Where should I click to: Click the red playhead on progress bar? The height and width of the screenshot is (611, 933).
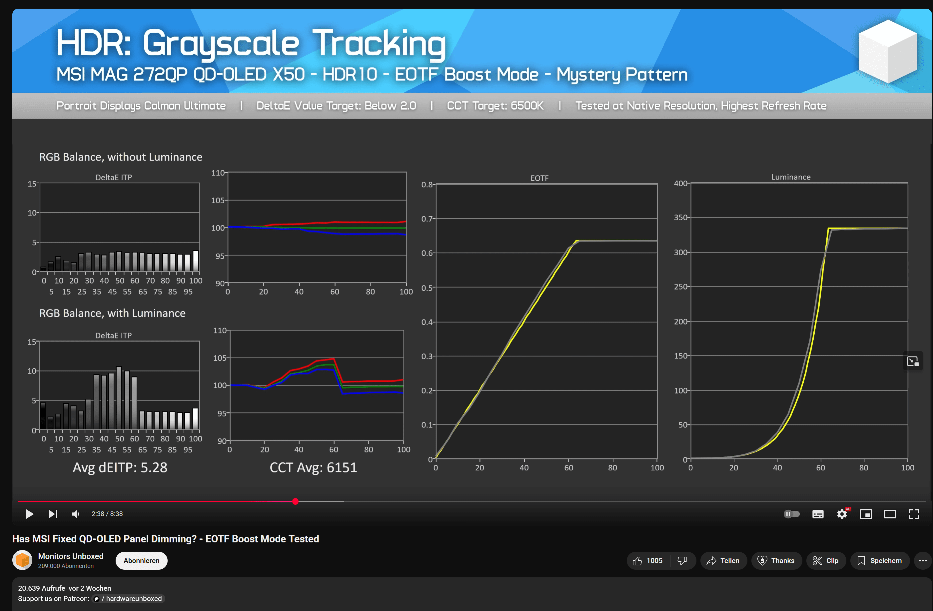pyautogui.click(x=295, y=501)
